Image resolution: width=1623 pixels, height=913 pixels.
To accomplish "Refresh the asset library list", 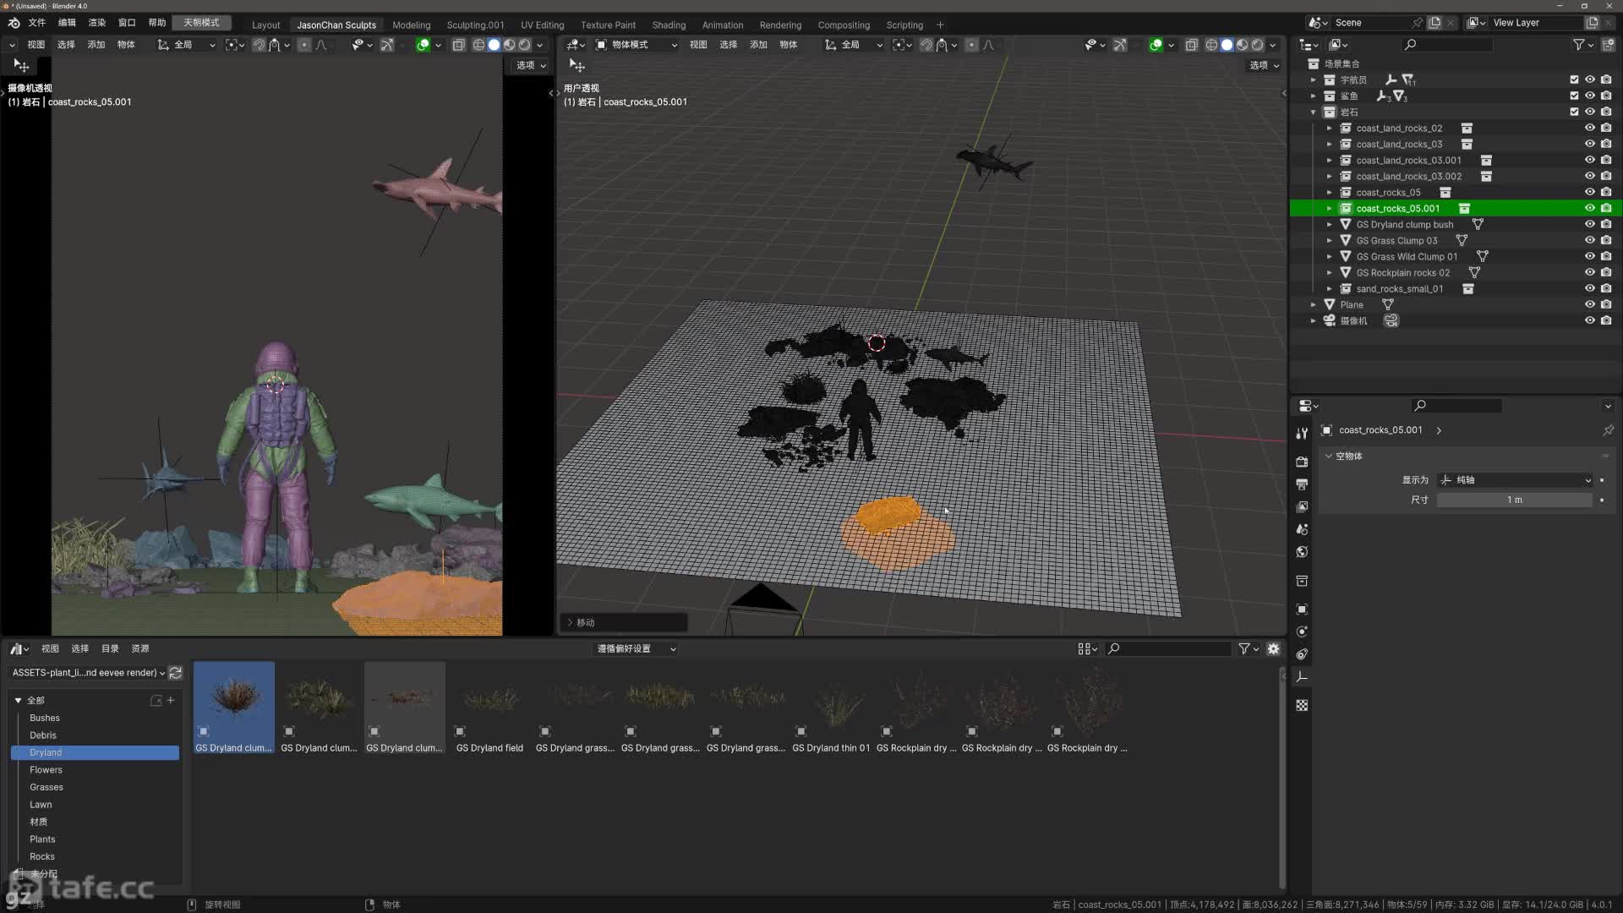I will coord(176,673).
